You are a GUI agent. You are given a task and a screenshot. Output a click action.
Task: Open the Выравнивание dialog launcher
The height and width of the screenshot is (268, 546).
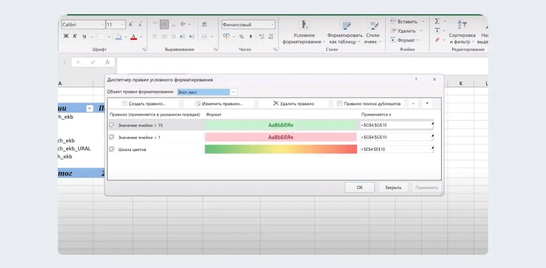pos(215,49)
